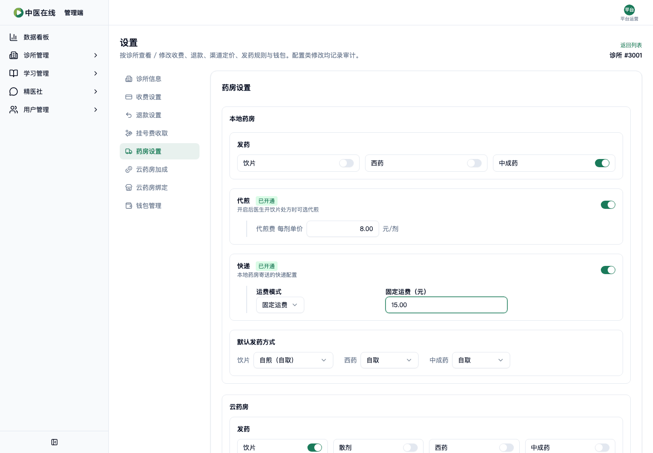Image resolution: width=653 pixels, height=453 pixels.
Task: Click the 固定运费 amount input field
Action: point(446,305)
